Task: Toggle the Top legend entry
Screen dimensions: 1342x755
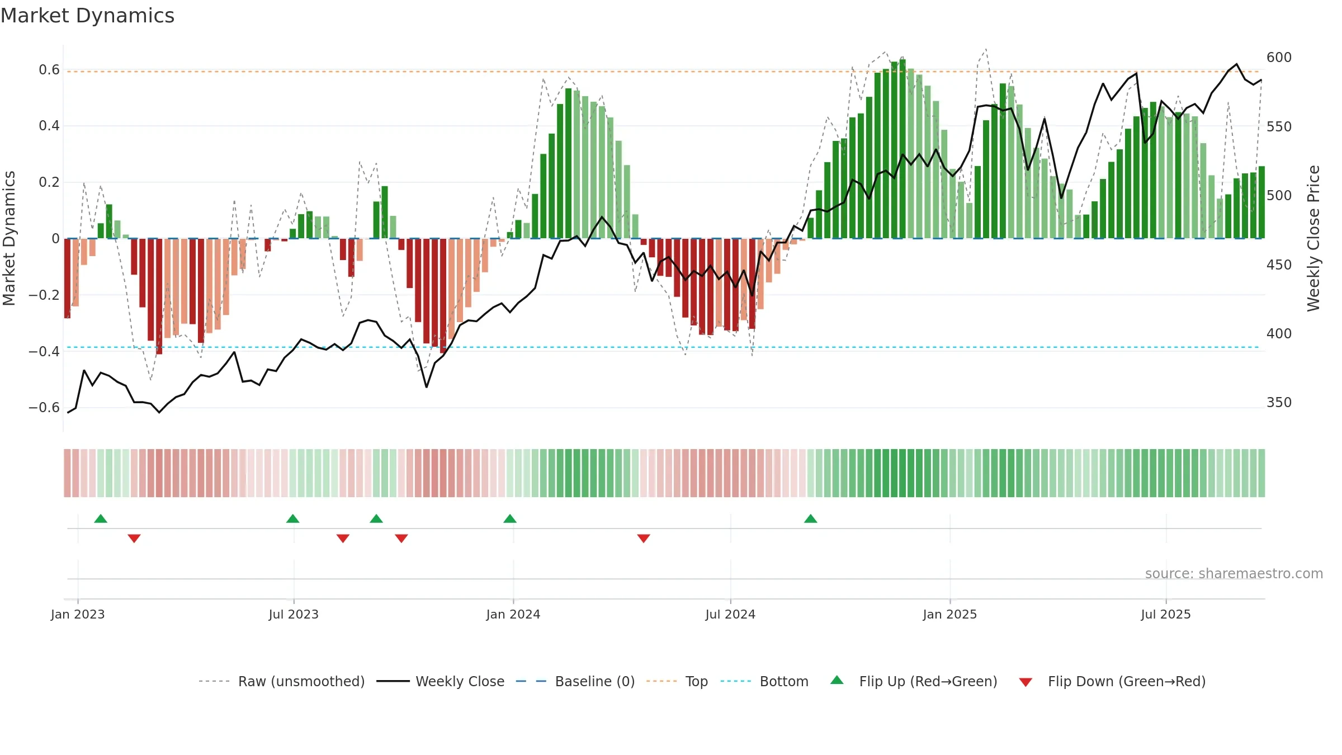Action: [677, 681]
